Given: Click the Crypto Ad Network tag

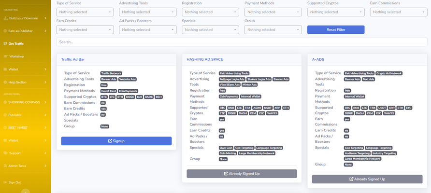Looking at the screenshot, I should point(389,73).
